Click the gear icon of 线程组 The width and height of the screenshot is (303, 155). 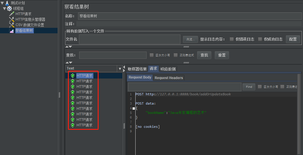pyautogui.click(x=10, y=8)
